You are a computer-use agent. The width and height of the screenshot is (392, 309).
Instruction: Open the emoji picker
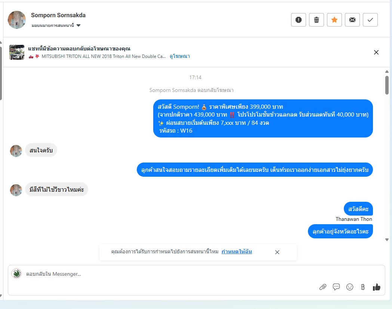click(x=350, y=287)
